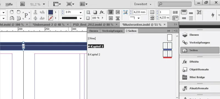Click the fit content to frame icon
The width and height of the screenshot is (220, 99).
199,12
